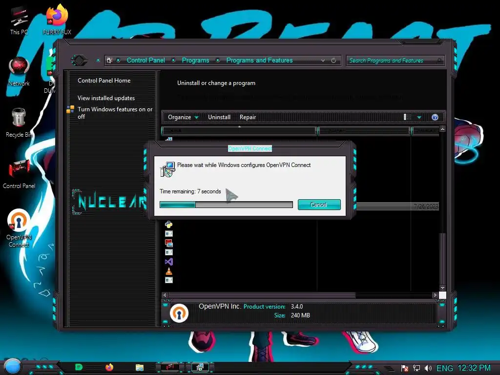Click the network tray icon
Screen dimensions: 500x375
point(416,368)
